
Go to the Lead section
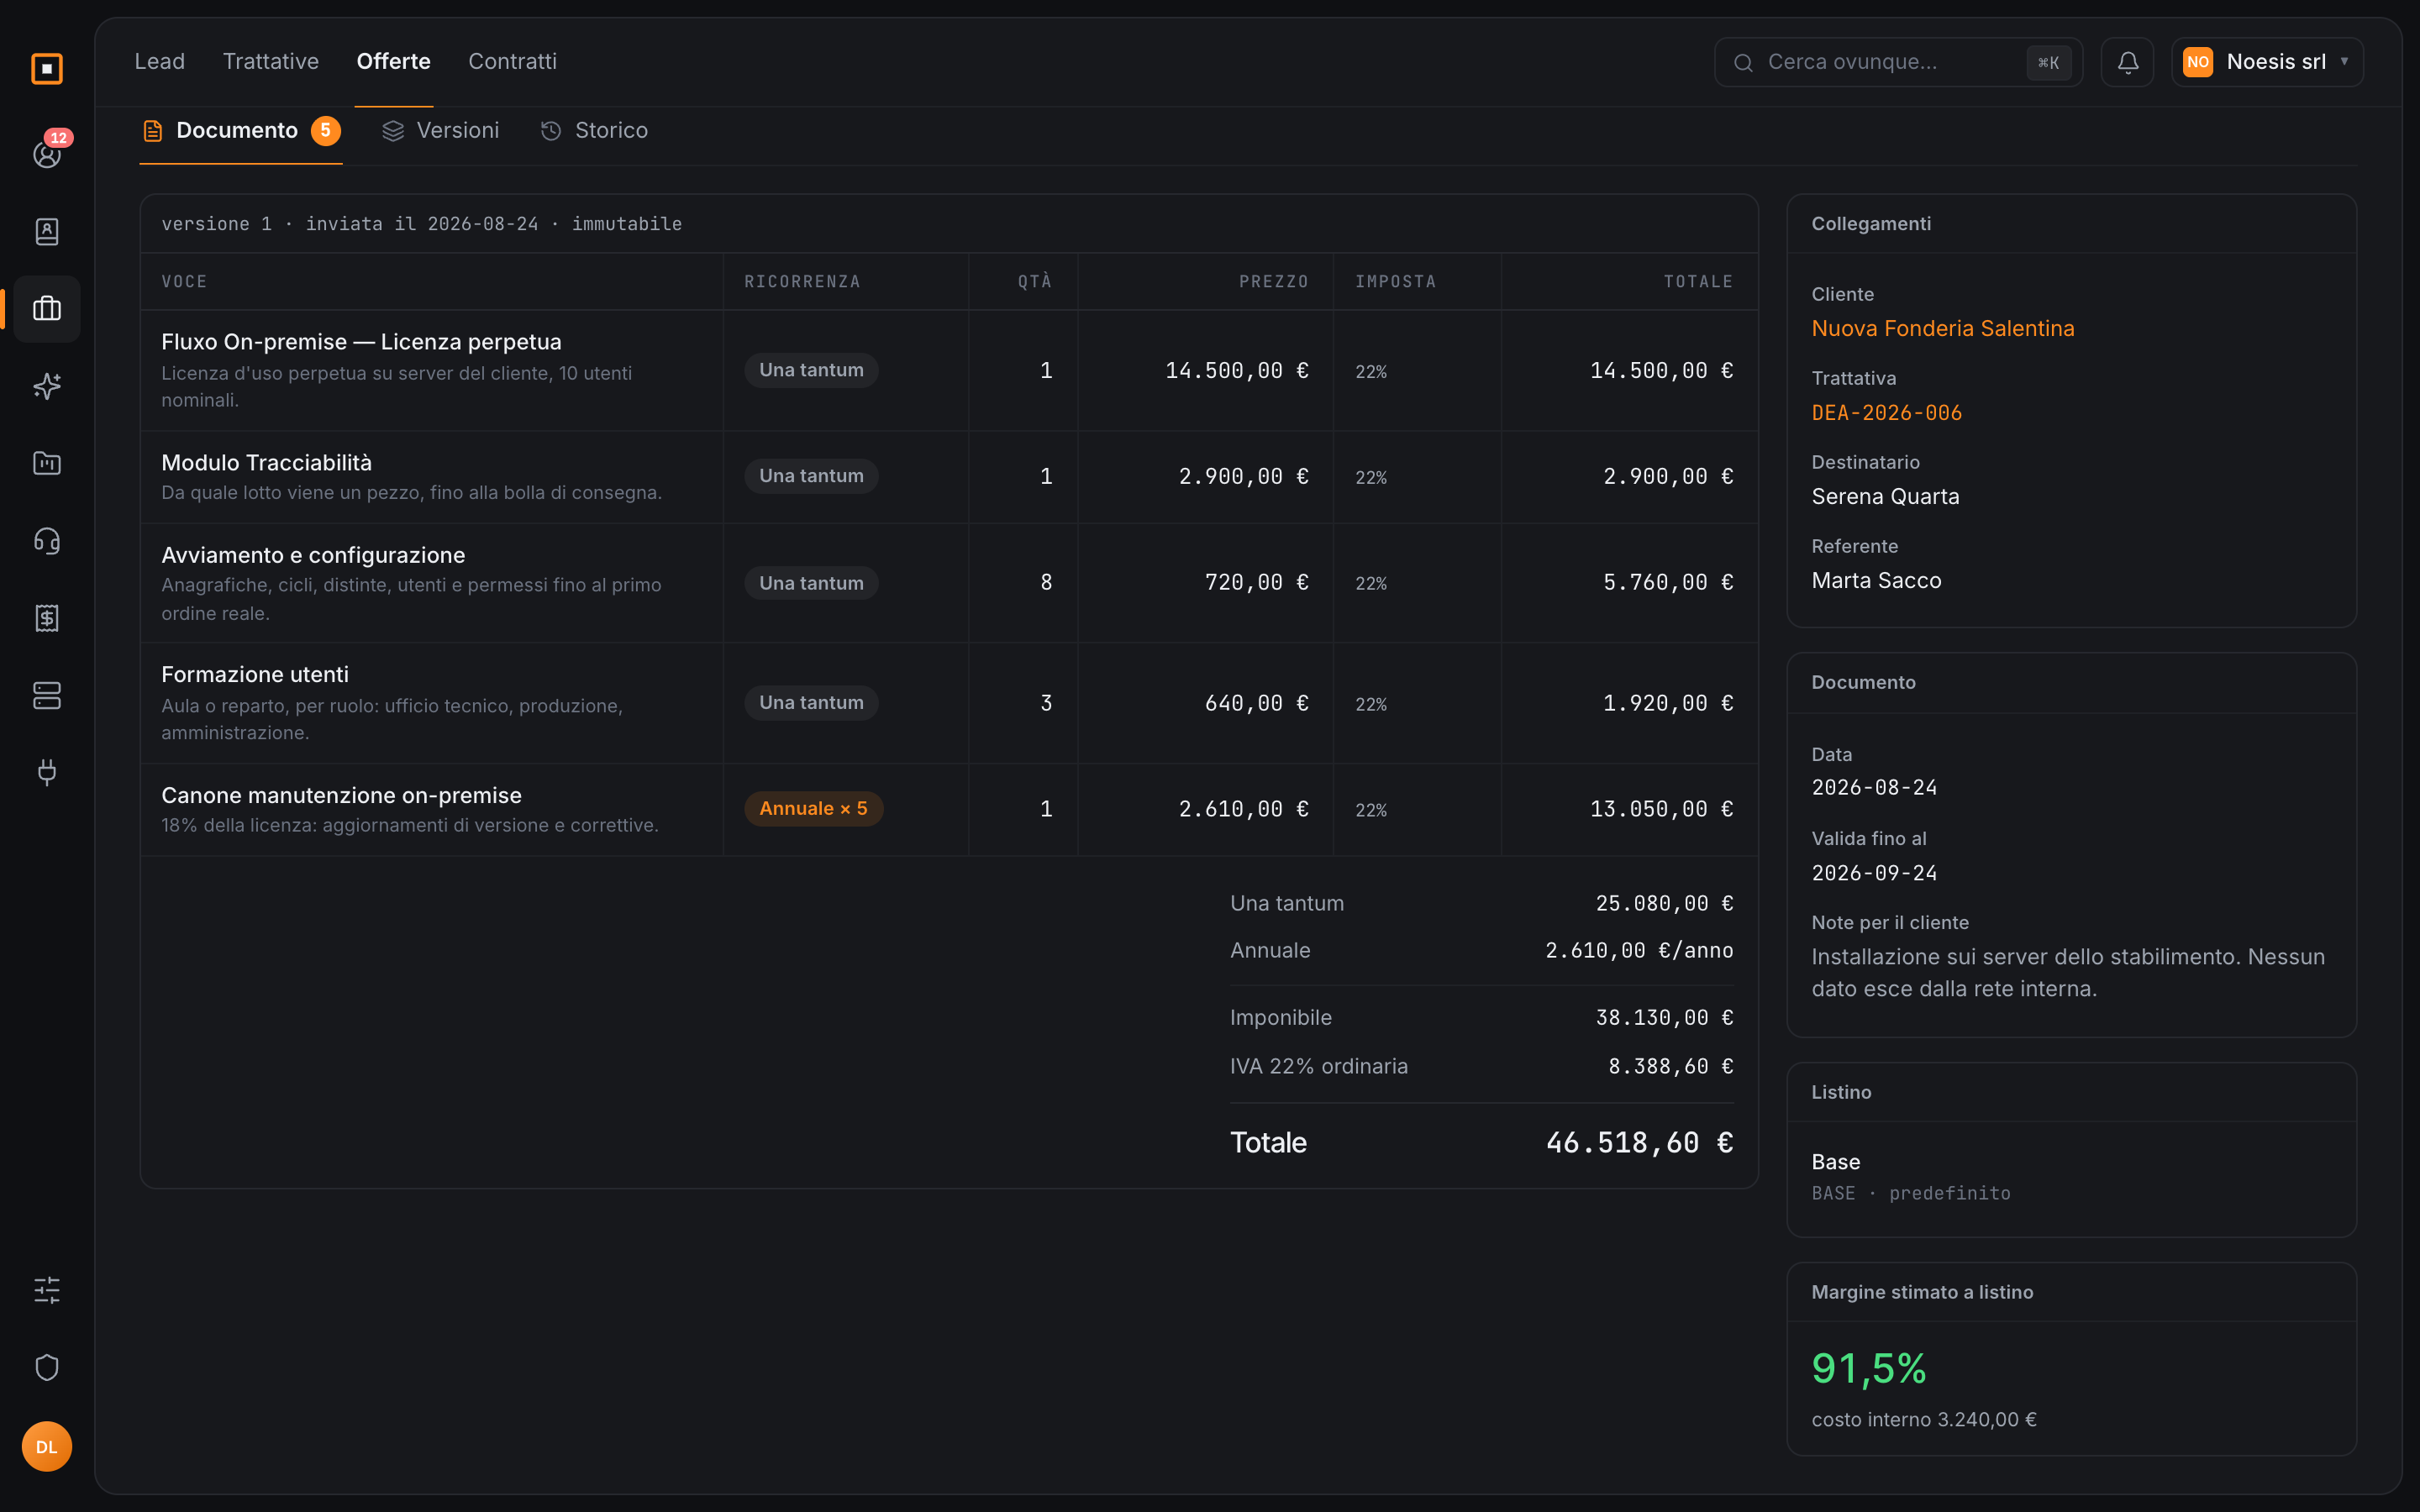160,61
